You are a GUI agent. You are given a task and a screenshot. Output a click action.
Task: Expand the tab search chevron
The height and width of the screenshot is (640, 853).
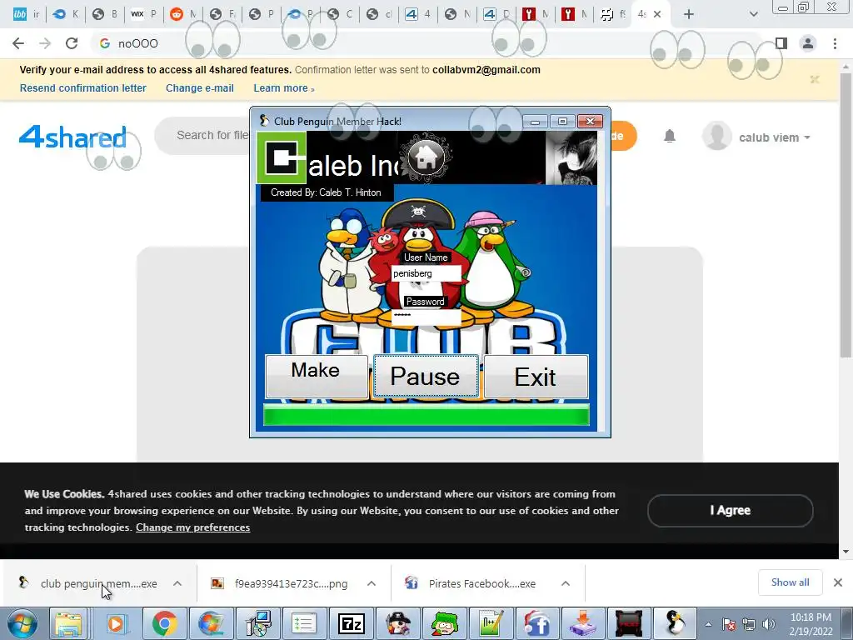pyautogui.click(x=753, y=15)
